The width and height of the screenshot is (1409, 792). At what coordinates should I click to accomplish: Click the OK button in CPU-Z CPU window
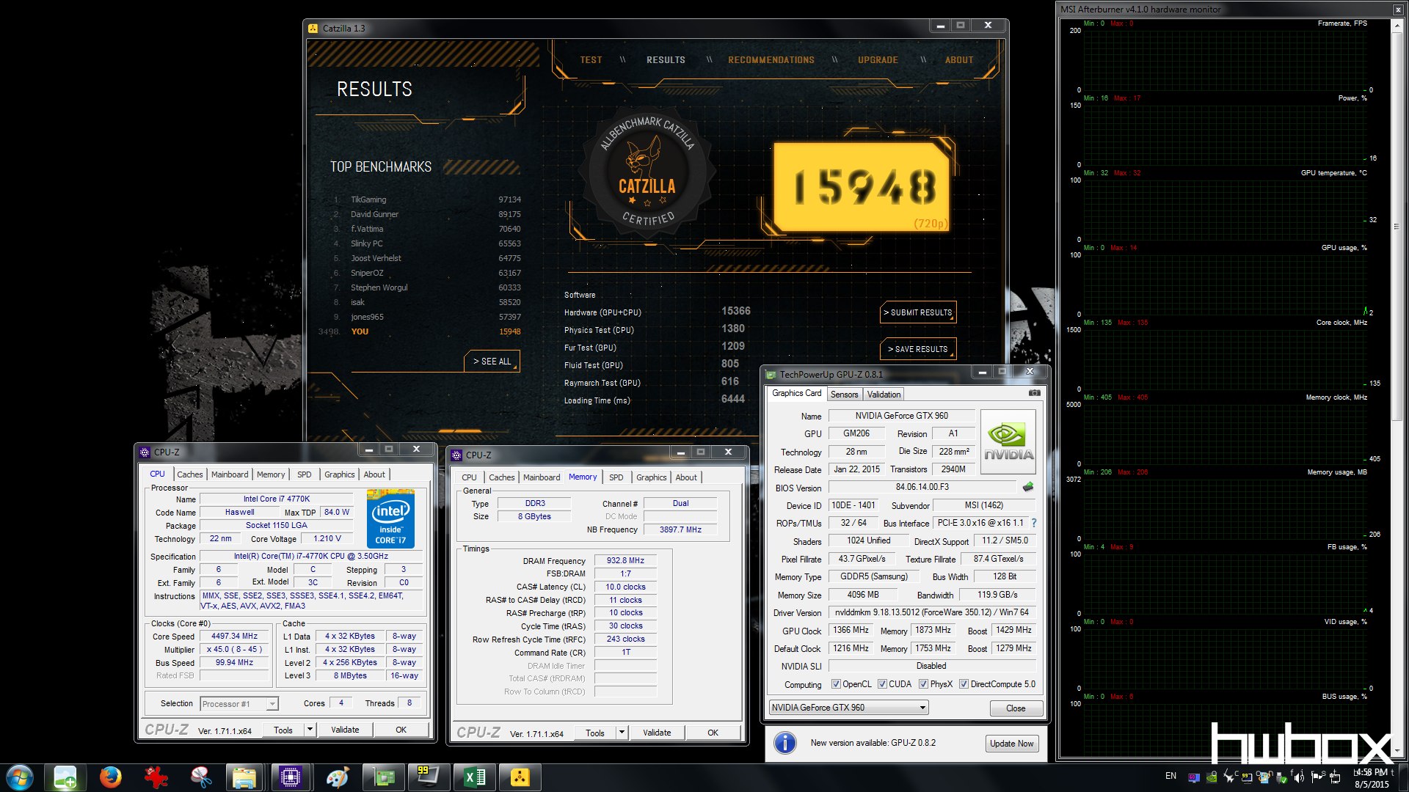401,730
